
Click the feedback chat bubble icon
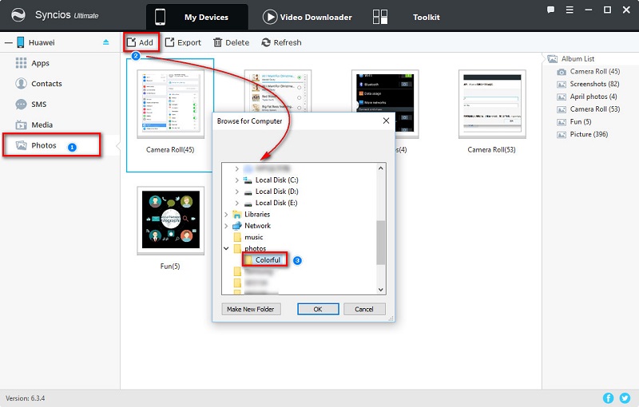550,10
